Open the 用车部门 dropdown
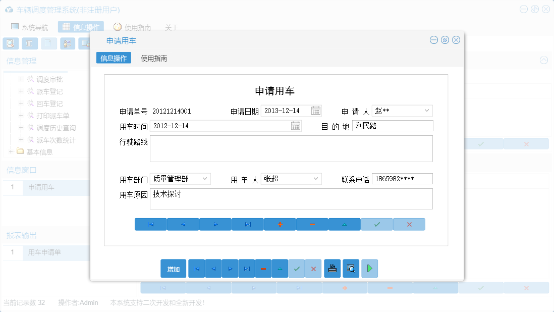 [x=204, y=178]
